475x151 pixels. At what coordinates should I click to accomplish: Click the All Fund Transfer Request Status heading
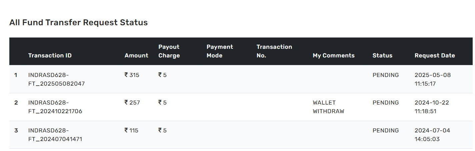click(x=78, y=23)
